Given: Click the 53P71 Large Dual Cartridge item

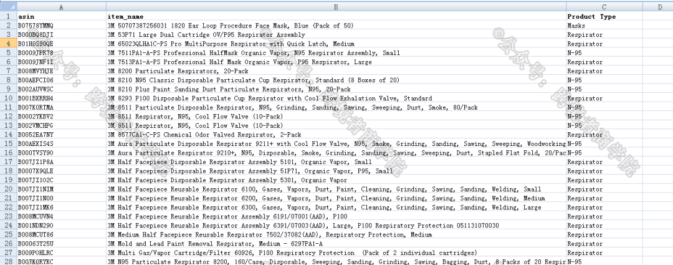Looking at the screenshot, I should point(336,35).
